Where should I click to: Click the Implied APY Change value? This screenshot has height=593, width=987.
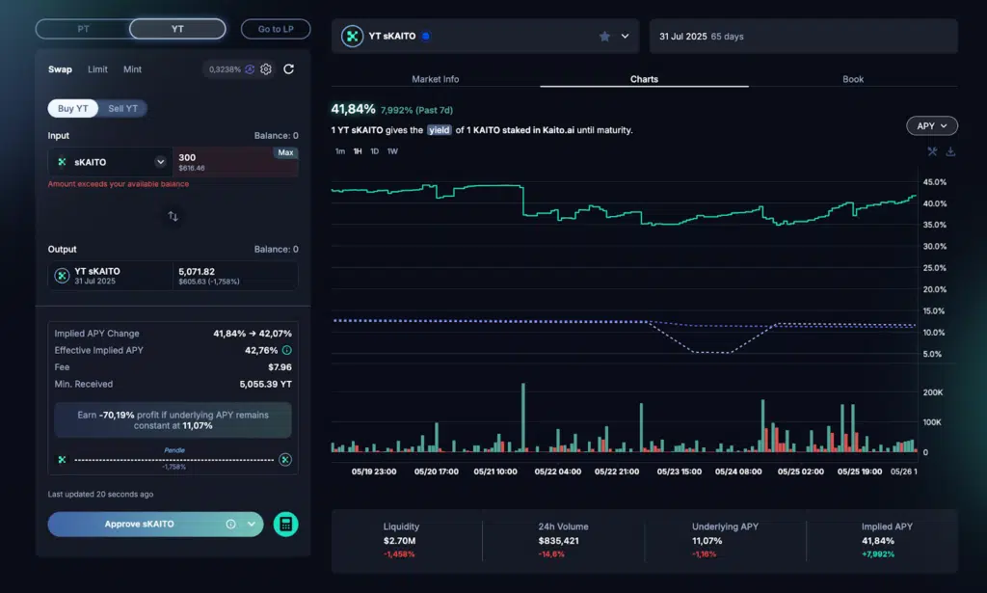(252, 334)
